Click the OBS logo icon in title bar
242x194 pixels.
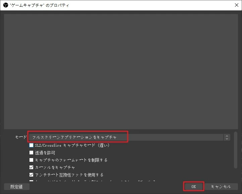pos(6,5)
